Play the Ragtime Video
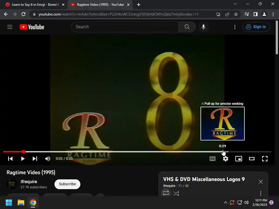279x209 pixels. click(x=23, y=159)
